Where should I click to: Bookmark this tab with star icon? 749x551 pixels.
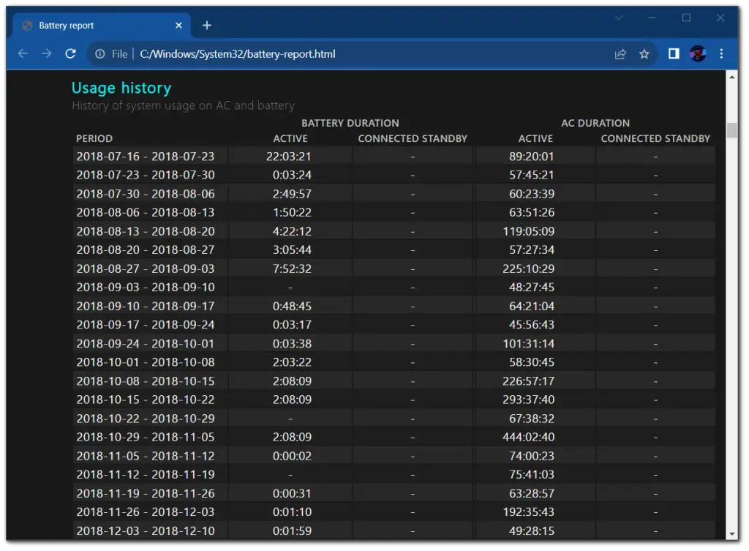pyautogui.click(x=644, y=54)
